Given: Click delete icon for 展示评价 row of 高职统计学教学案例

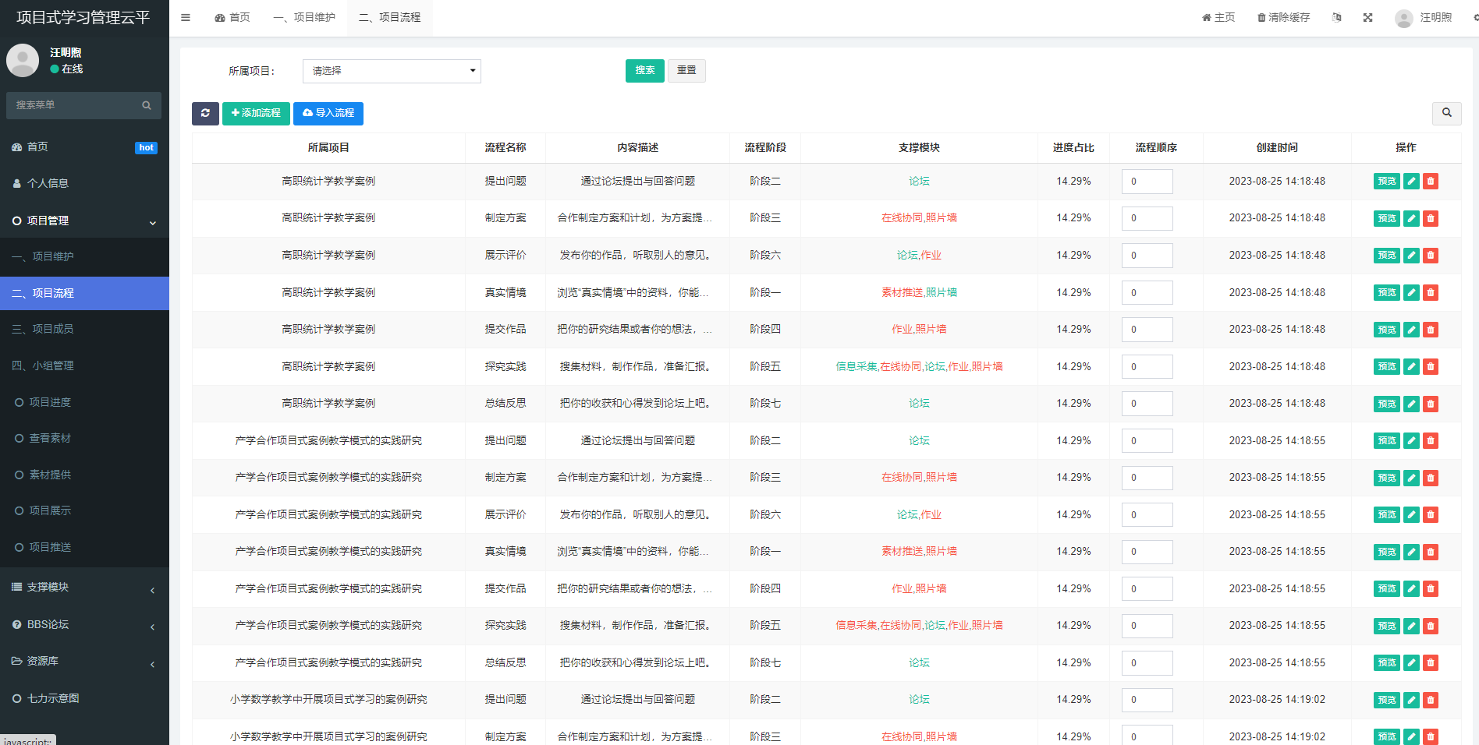Looking at the screenshot, I should 1430,256.
